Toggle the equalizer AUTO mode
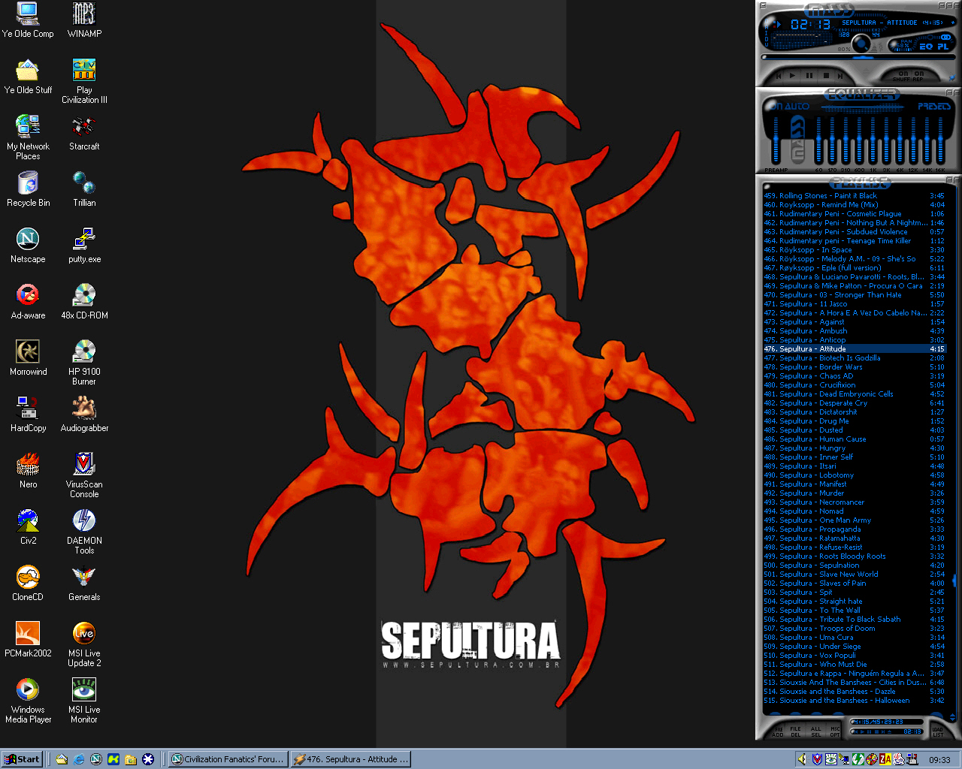962x769 pixels. [797, 106]
